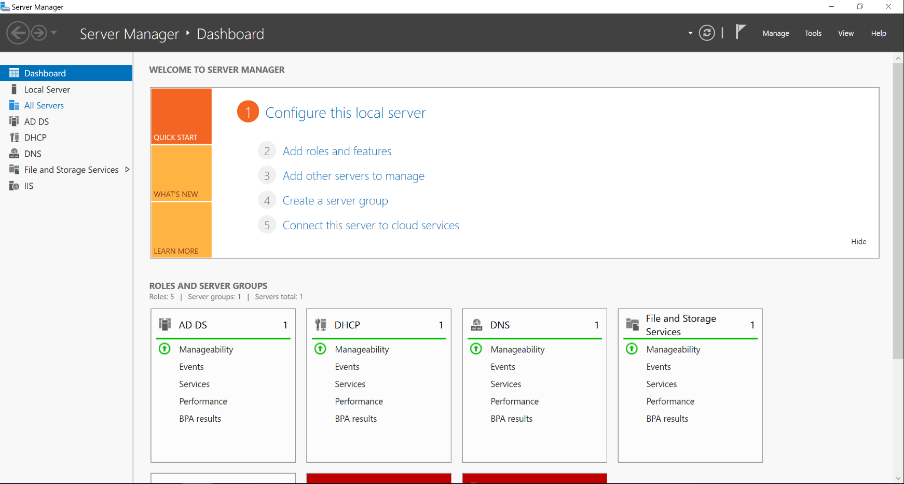Click Add other servers to manage
Viewport: 904px width, 484px height.
click(353, 176)
